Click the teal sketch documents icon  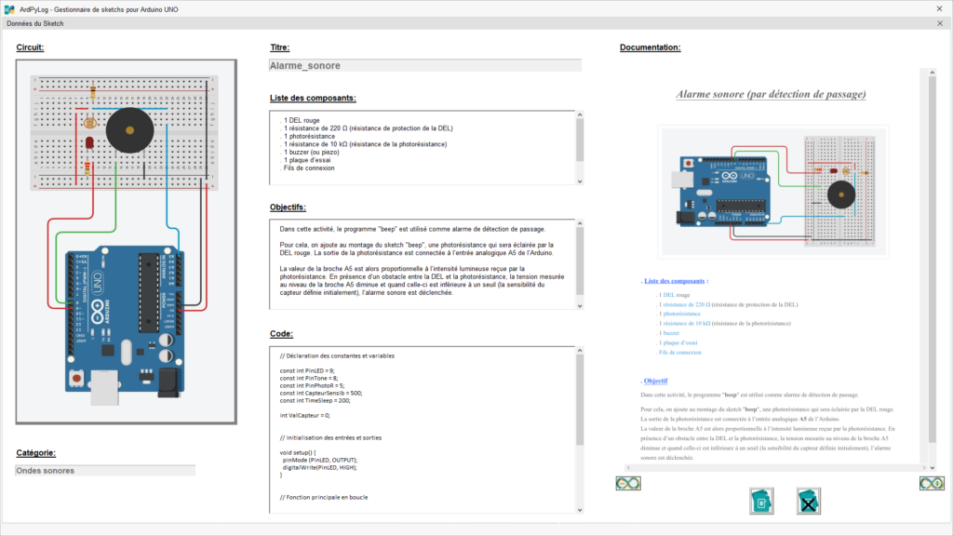(x=762, y=501)
